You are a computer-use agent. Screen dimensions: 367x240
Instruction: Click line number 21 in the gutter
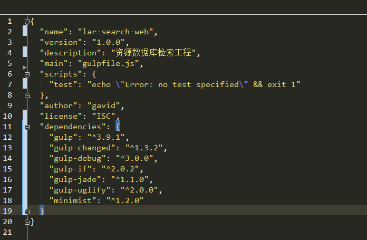[7, 232]
